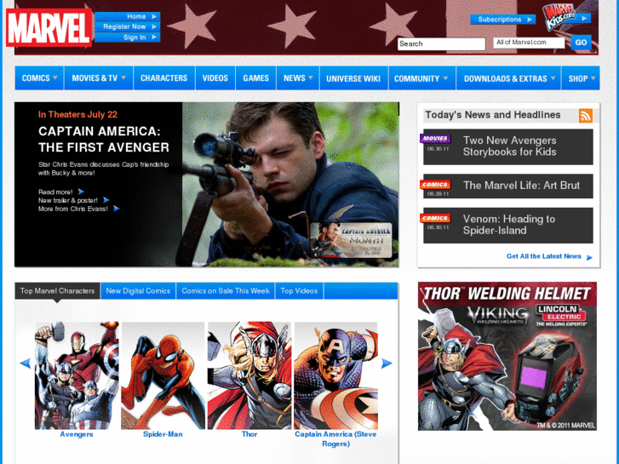Click Captain America (Steve Rogers) name link
The height and width of the screenshot is (464, 619).
pos(335,439)
